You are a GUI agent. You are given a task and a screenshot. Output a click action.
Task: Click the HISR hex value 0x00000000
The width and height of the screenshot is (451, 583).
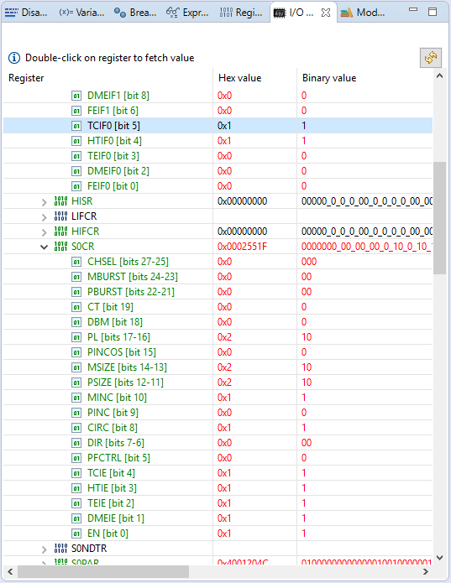pos(242,201)
